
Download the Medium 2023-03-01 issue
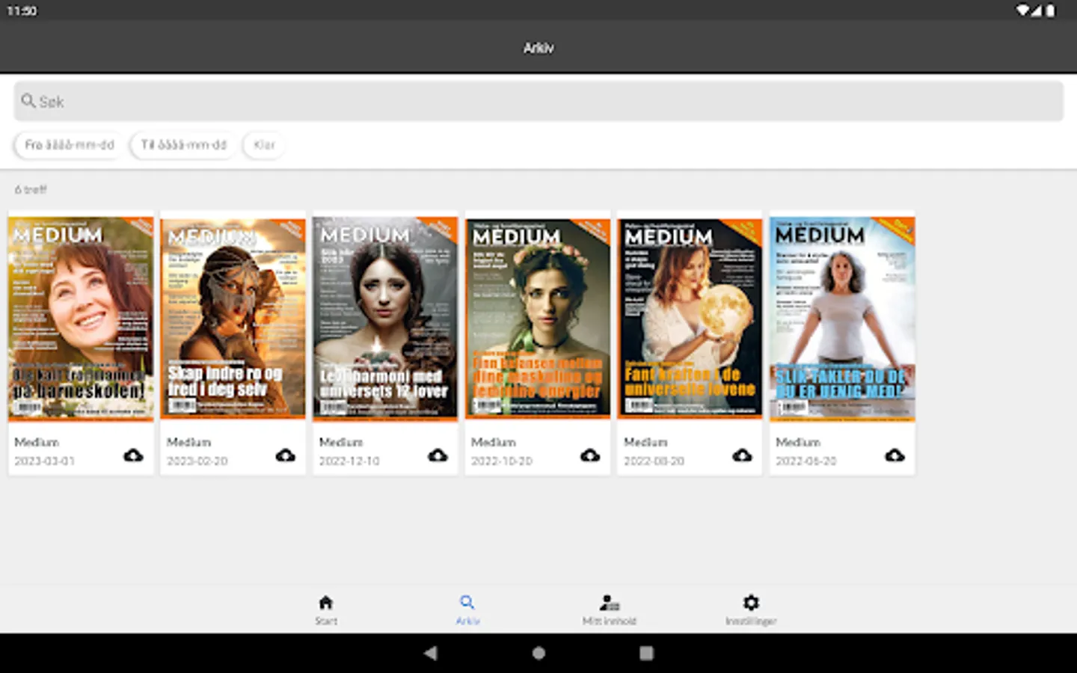(133, 455)
